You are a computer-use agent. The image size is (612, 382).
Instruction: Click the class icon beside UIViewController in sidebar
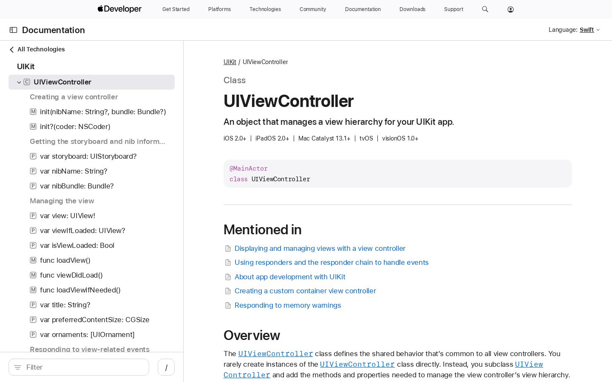point(27,82)
